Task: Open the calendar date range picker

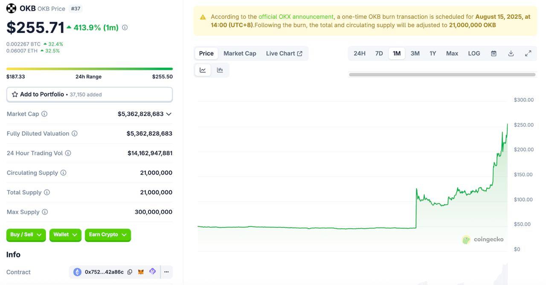Action: point(494,54)
